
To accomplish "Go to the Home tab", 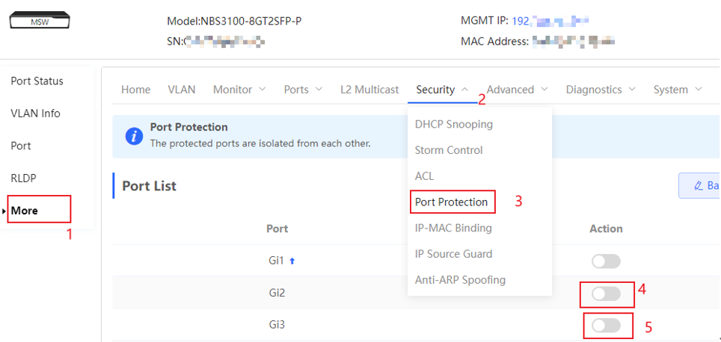I will click(135, 90).
